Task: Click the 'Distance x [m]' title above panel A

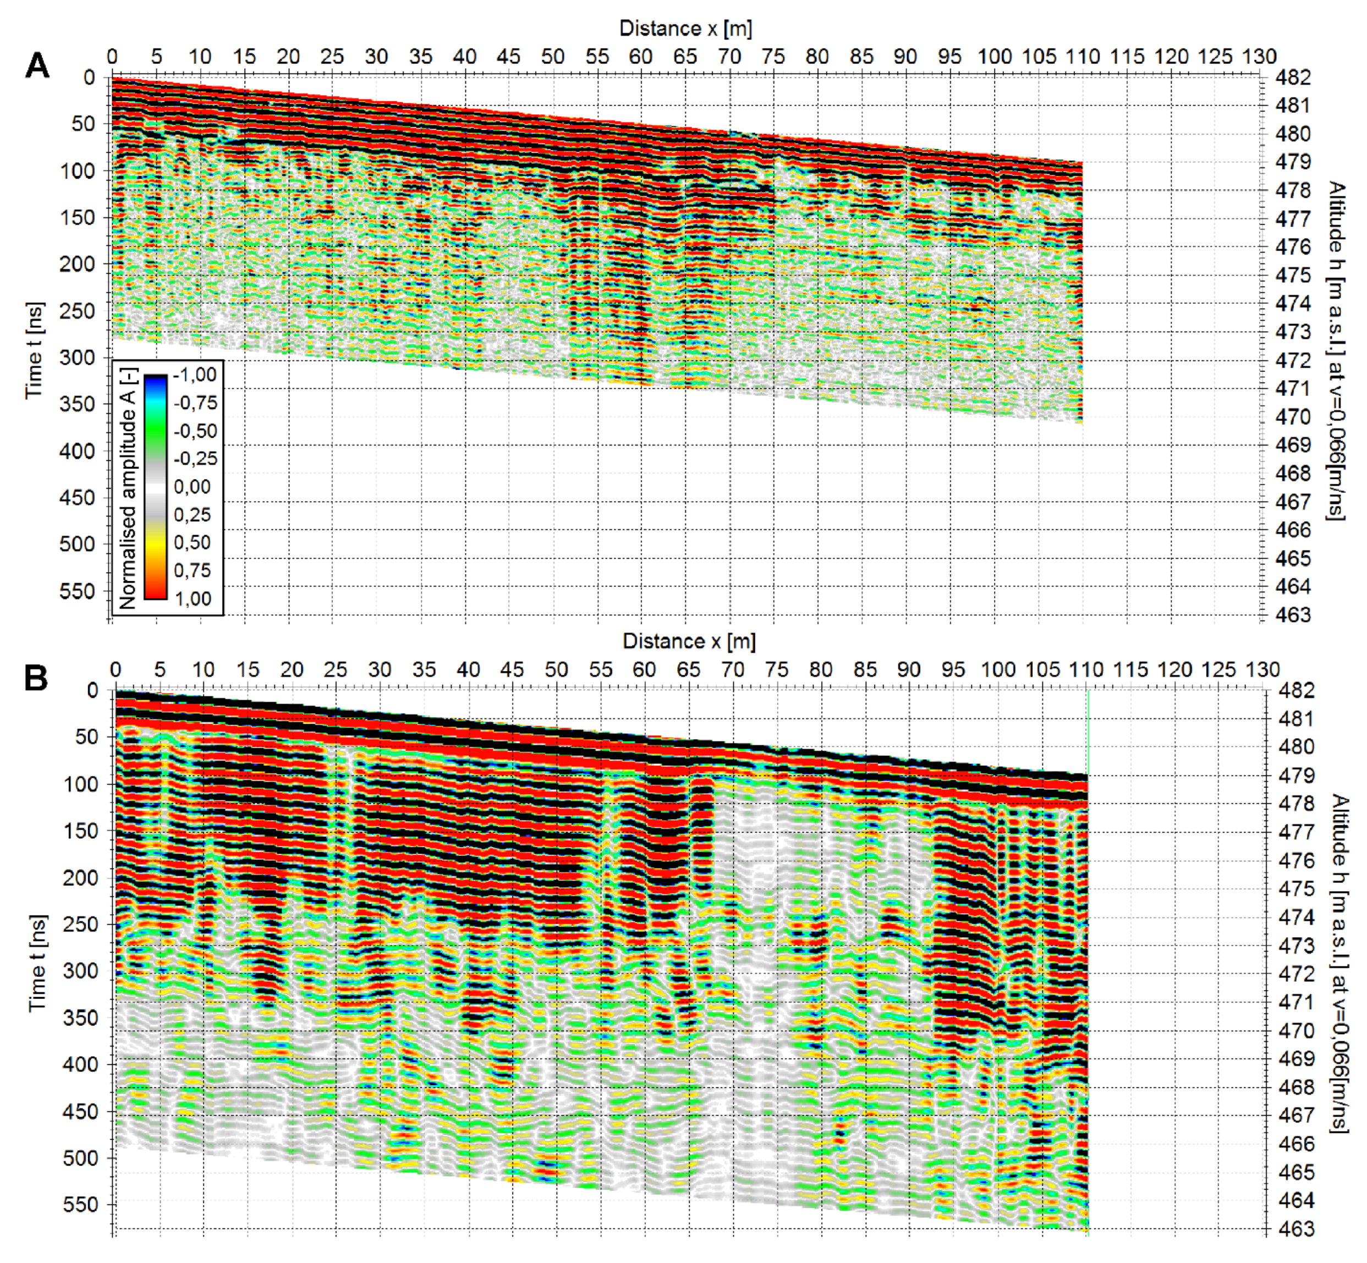Action: (x=685, y=29)
